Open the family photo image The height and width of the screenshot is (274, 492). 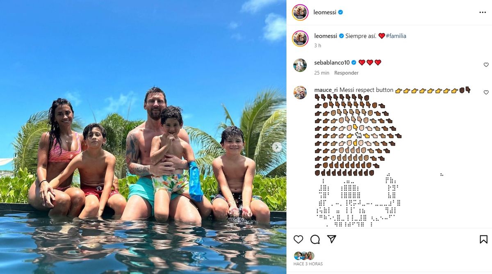click(143, 137)
